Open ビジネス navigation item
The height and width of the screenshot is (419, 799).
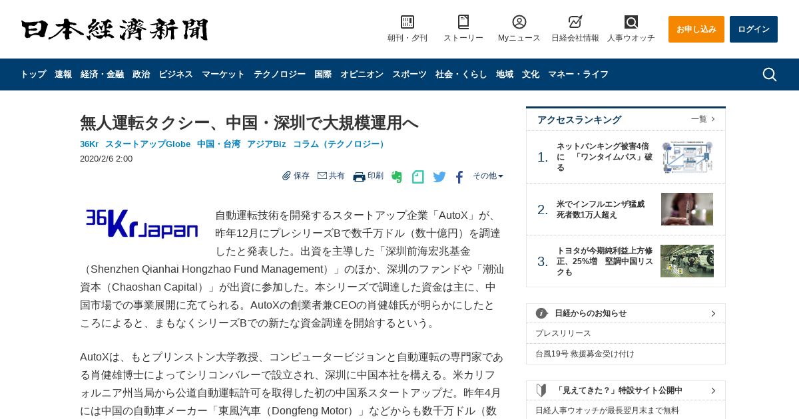click(x=176, y=74)
